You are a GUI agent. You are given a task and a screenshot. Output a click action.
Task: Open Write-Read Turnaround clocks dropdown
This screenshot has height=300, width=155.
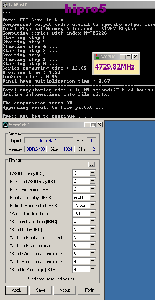92,261
